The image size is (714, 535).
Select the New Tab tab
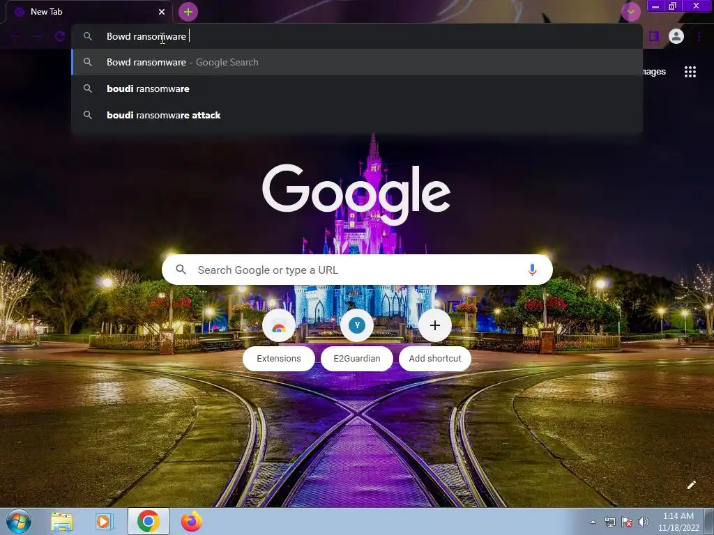pyautogui.click(x=89, y=12)
